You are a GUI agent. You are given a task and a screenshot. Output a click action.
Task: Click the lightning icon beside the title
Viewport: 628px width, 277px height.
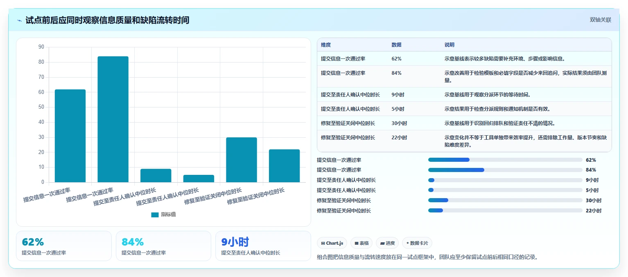click(19, 20)
